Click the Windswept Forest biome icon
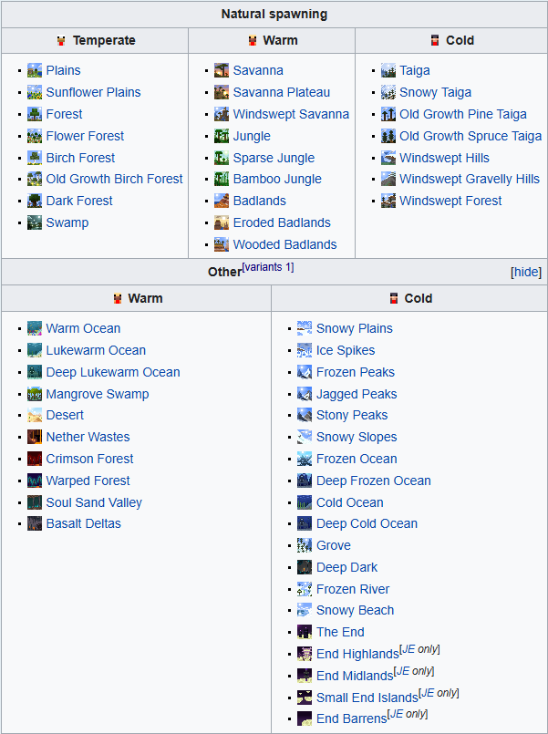 388,201
